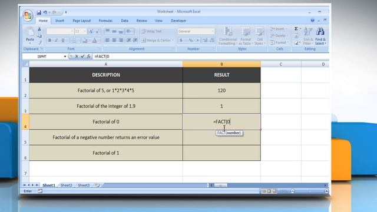Open the font name combo box
This screenshot has height=212, width=377.
click(x=60, y=31)
